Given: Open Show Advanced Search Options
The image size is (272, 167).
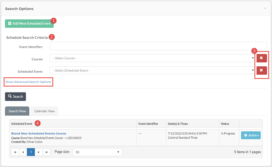Looking at the screenshot, I should tap(28, 82).
